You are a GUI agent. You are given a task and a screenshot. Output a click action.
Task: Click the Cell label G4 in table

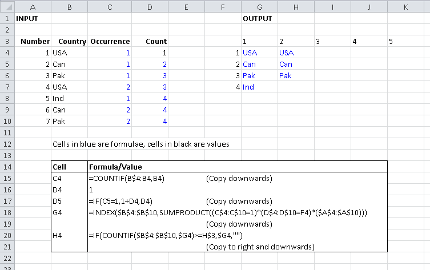[x=57, y=213]
